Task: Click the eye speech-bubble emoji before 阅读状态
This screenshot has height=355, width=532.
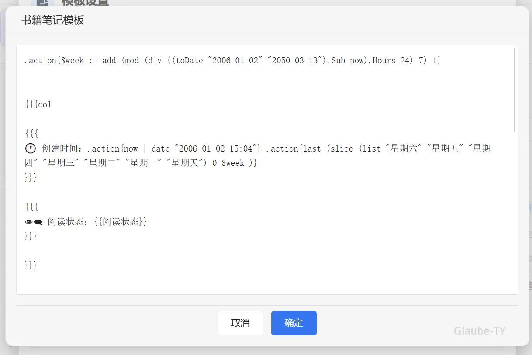Action: pos(34,222)
